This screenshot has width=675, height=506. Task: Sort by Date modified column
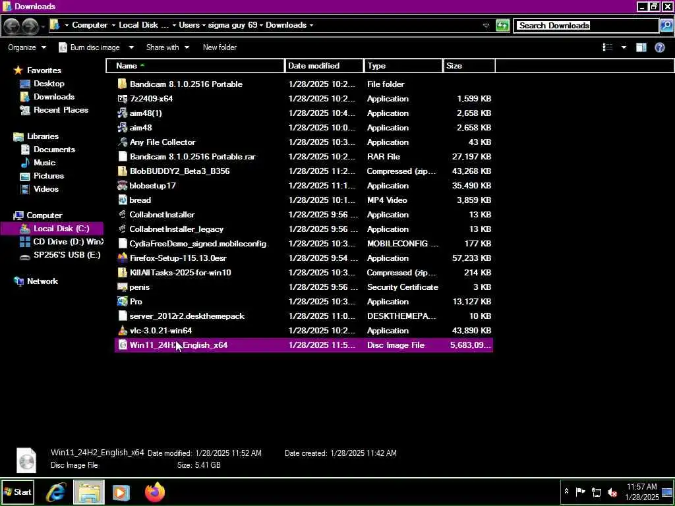click(324, 66)
